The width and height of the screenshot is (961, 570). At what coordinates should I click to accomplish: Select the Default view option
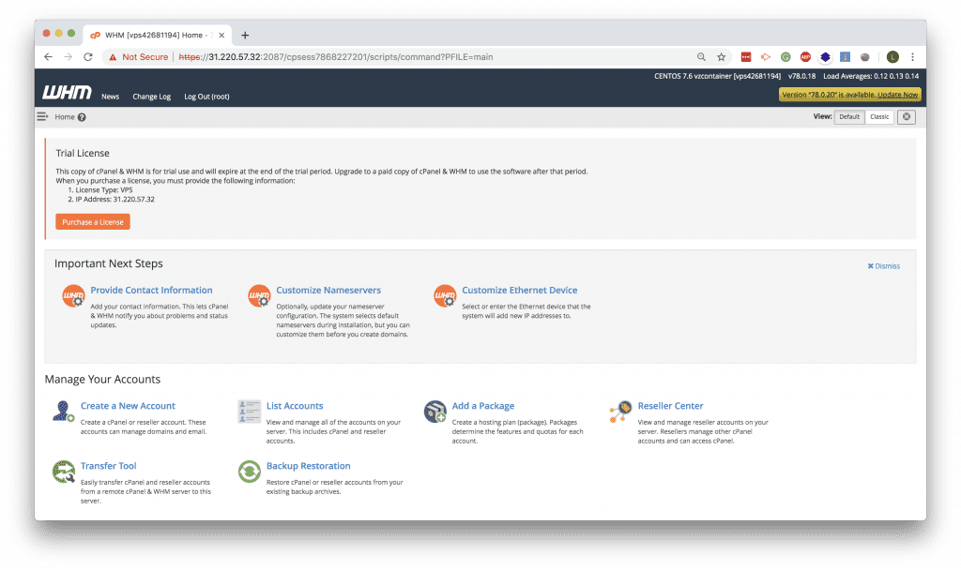[x=848, y=116]
